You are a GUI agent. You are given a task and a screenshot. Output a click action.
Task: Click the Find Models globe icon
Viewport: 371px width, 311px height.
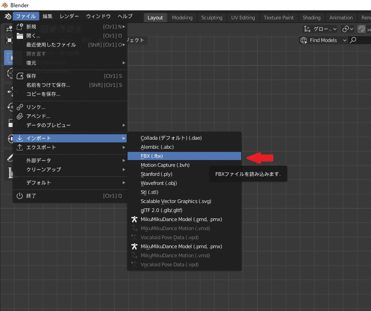point(304,40)
